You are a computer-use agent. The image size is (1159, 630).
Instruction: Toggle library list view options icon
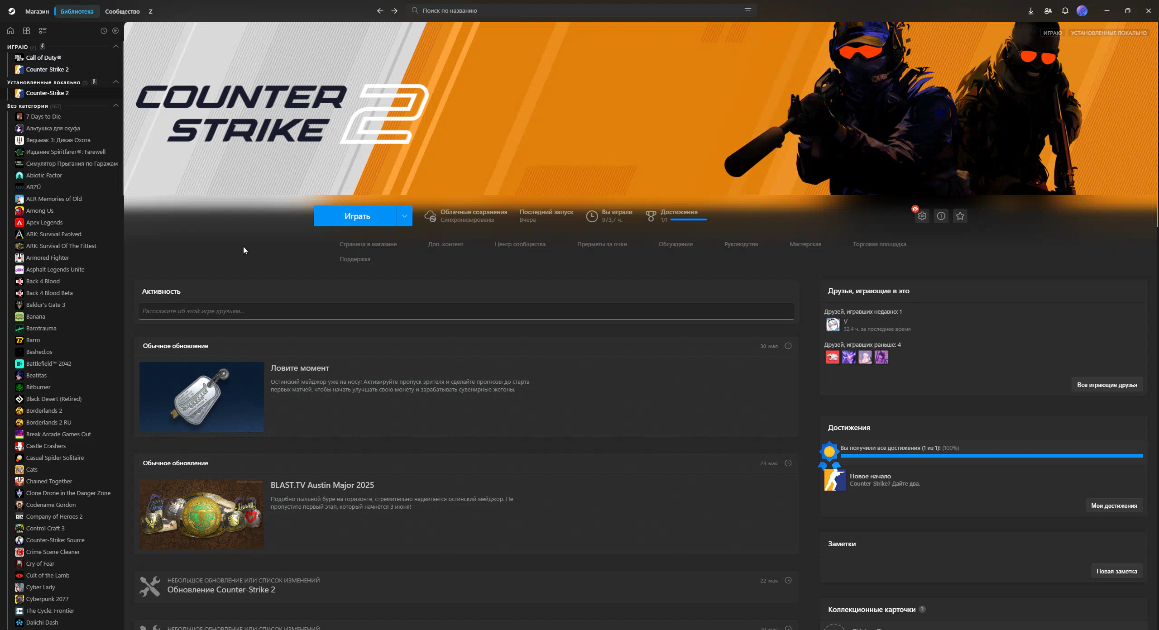(x=43, y=31)
